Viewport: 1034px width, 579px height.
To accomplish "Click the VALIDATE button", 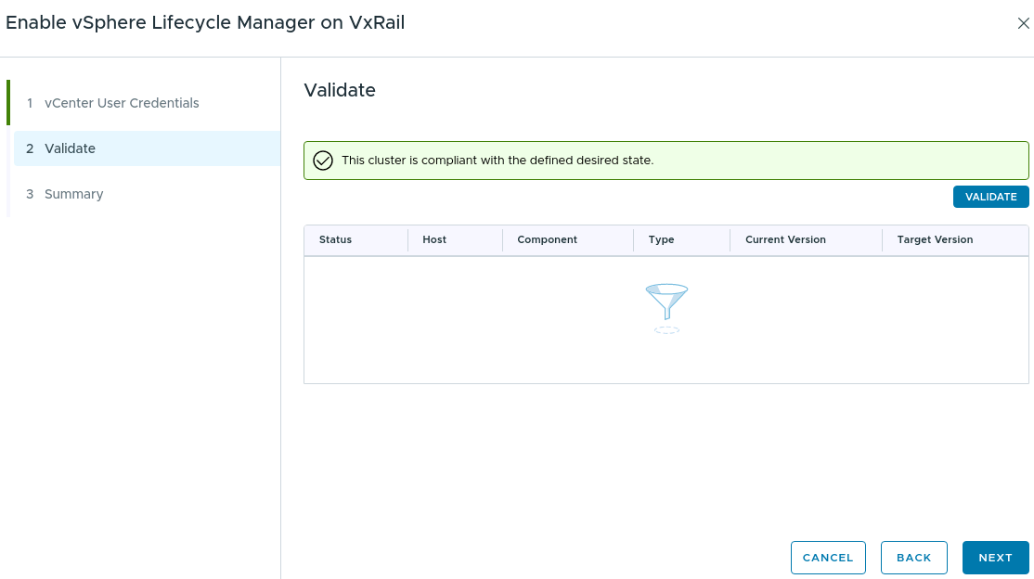I will 990,196.
